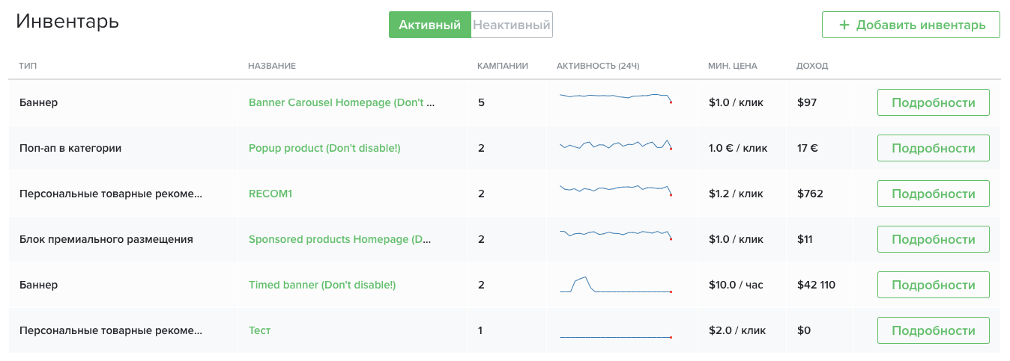This screenshot has height=361, width=1010.
Task: Open Banner Carousel Homepage inventory link
Action: 341,102
